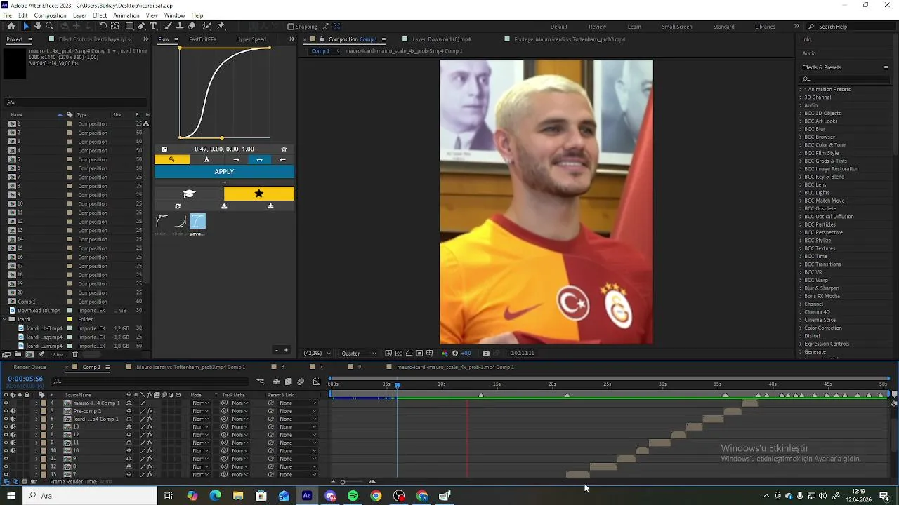The height and width of the screenshot is (505, 899).
Task: Select the Selection arrow tool
Action: point(26,26)
